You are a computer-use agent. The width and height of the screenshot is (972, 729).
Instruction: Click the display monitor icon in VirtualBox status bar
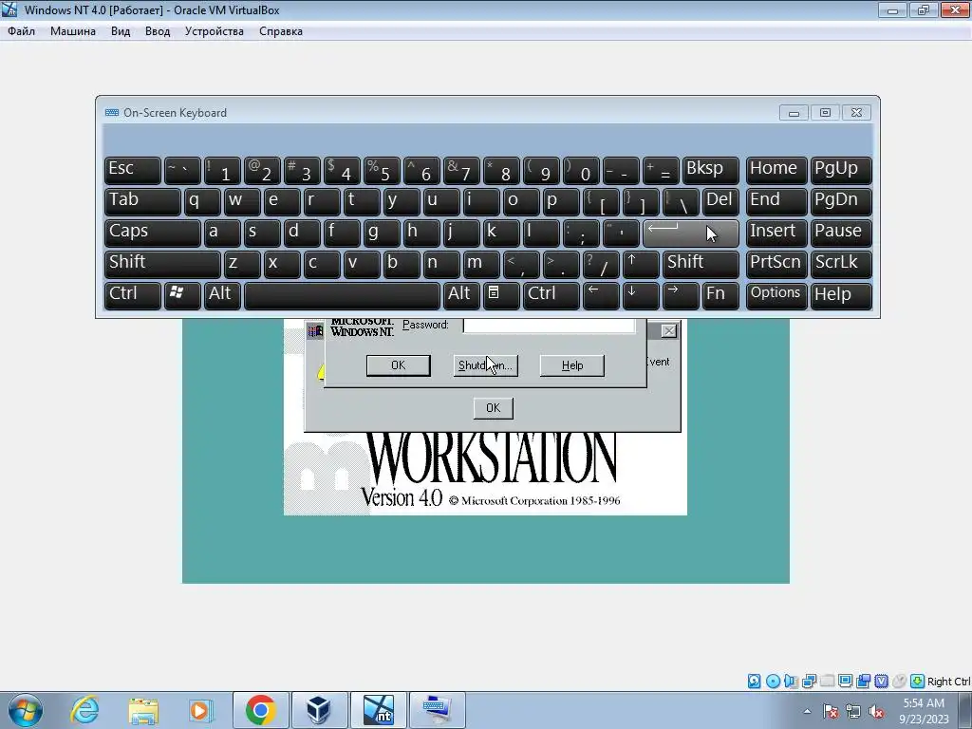(845, 682)
